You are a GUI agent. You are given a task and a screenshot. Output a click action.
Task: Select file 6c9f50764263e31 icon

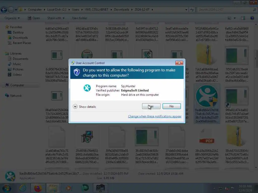click(x=57, y=55)
